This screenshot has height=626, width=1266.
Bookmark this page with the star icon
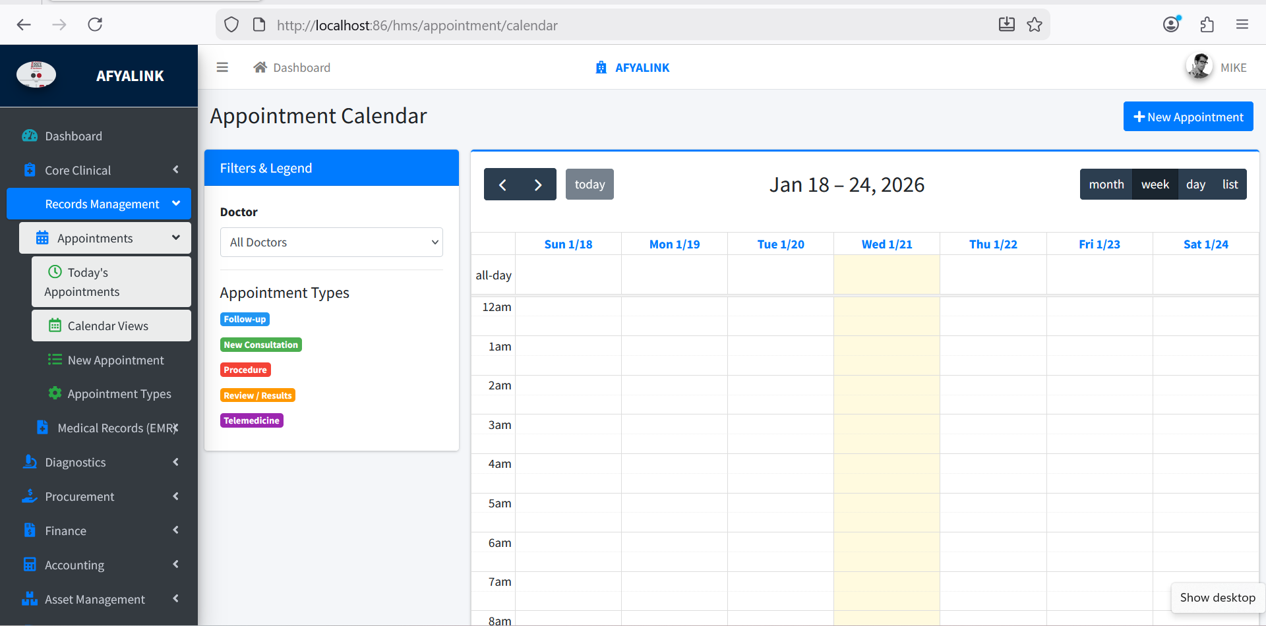pyautogui.click(x=1035, y=25)
